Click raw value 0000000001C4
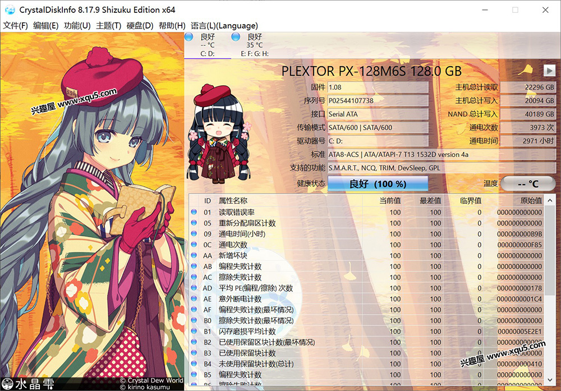Screen dimensions: 561x391 (x=519, y=298)
